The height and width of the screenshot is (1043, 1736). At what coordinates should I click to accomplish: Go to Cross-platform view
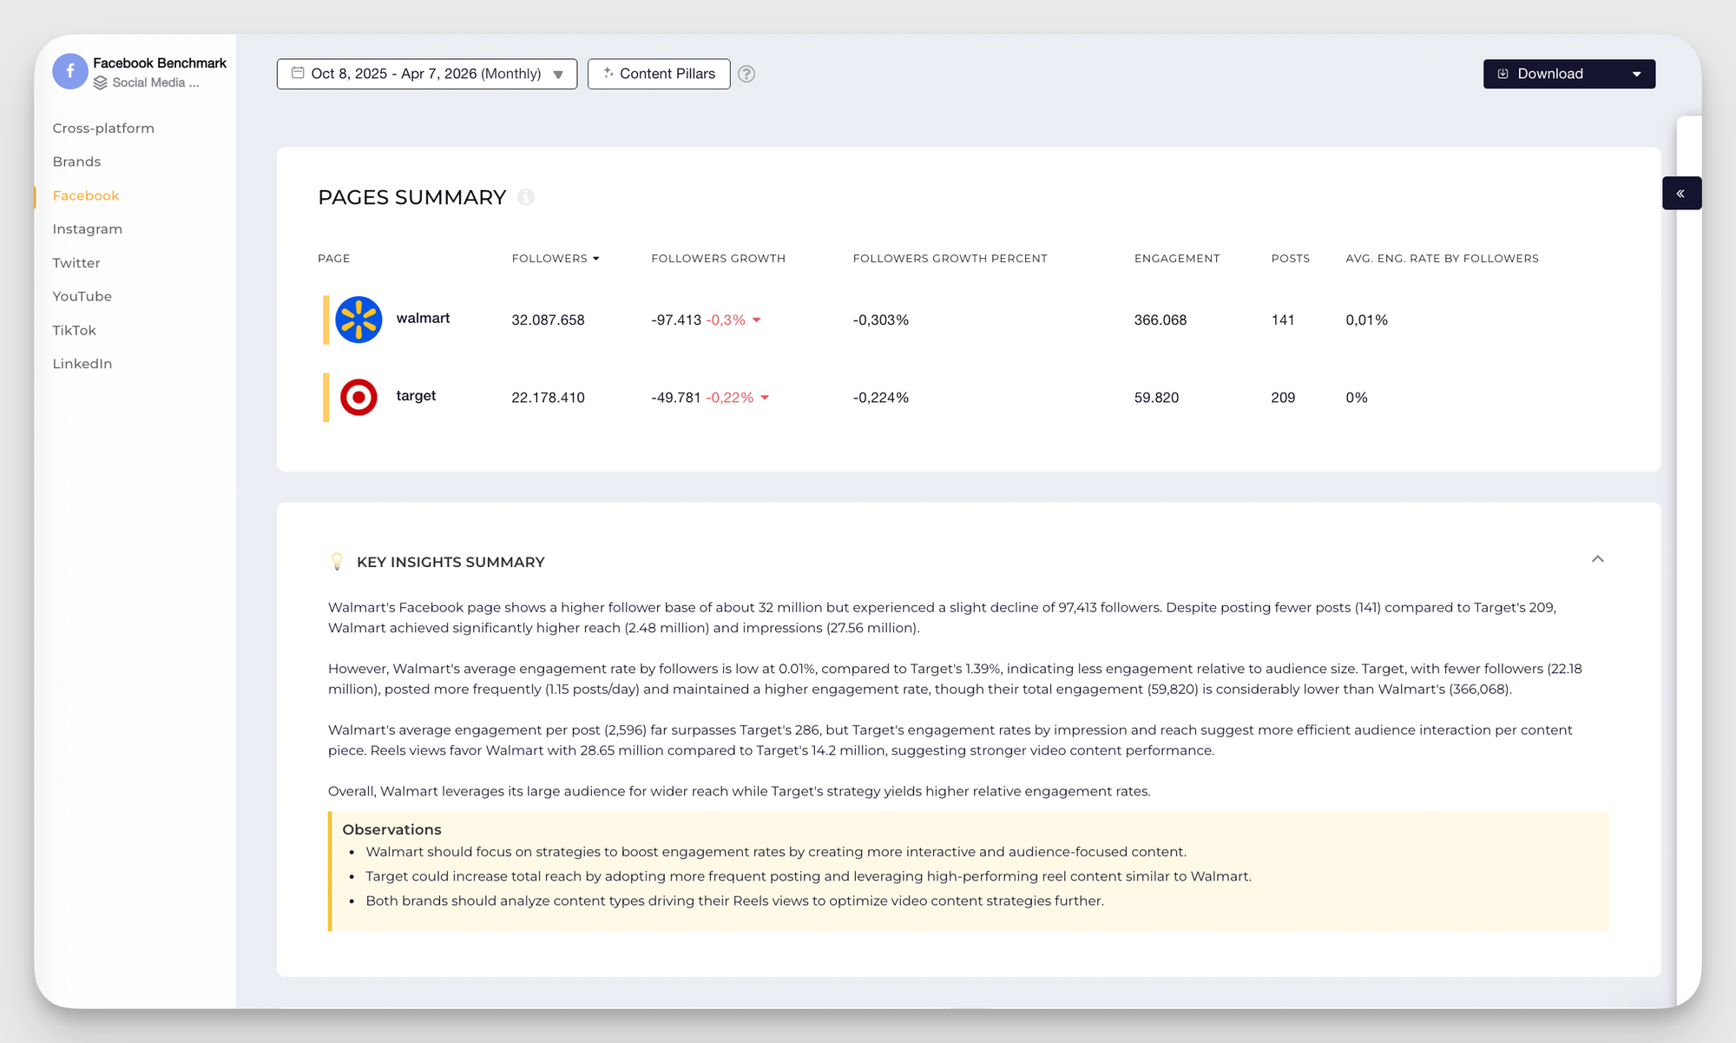(103, 128)
